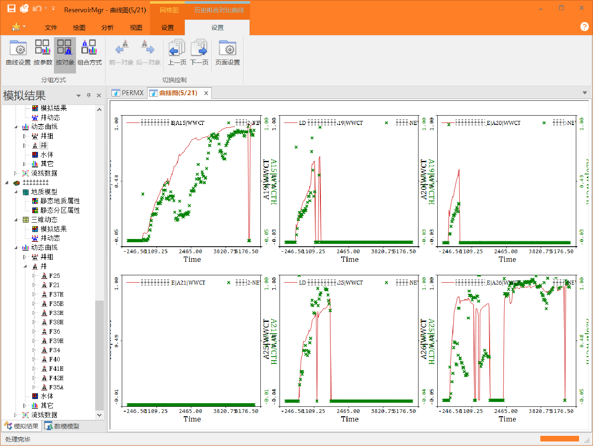Expand the F25 well node
593x446 pixels.
pos(34,276)
